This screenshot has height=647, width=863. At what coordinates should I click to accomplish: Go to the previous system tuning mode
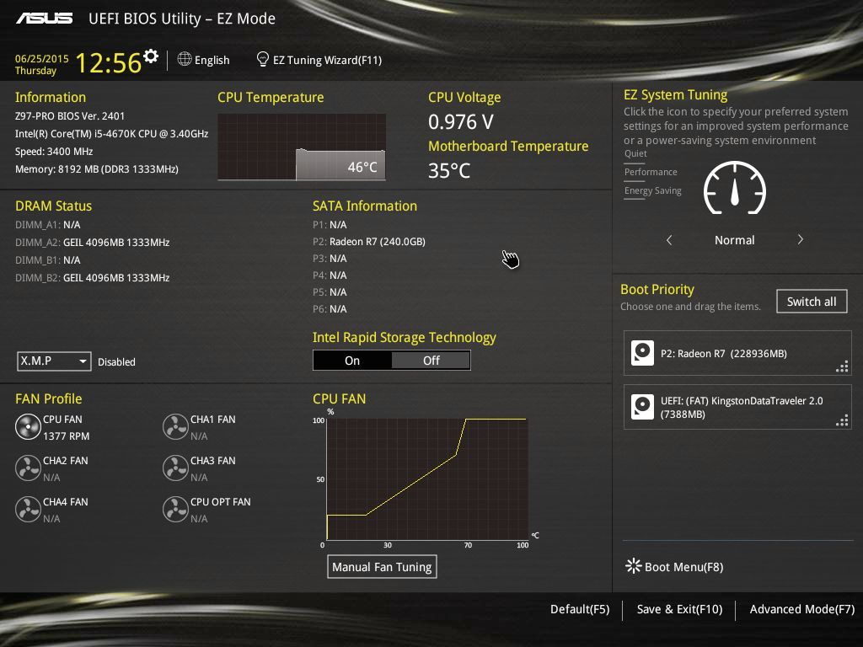[669, 240]
